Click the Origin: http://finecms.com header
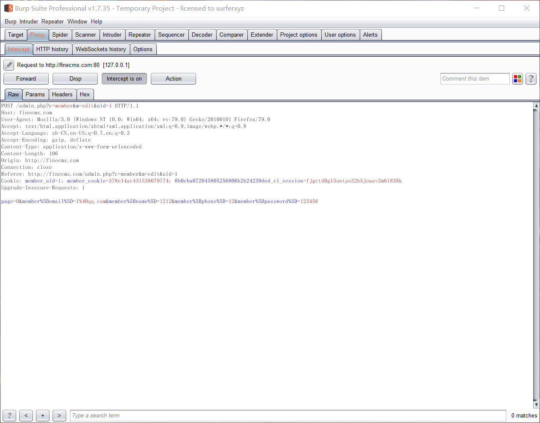 point(40,160)
